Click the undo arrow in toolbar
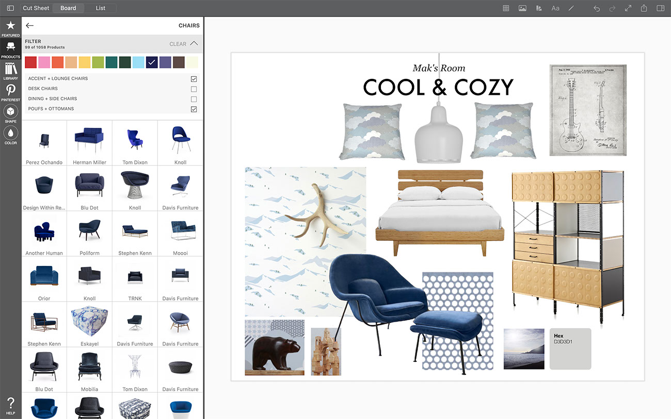 (597, 8)
